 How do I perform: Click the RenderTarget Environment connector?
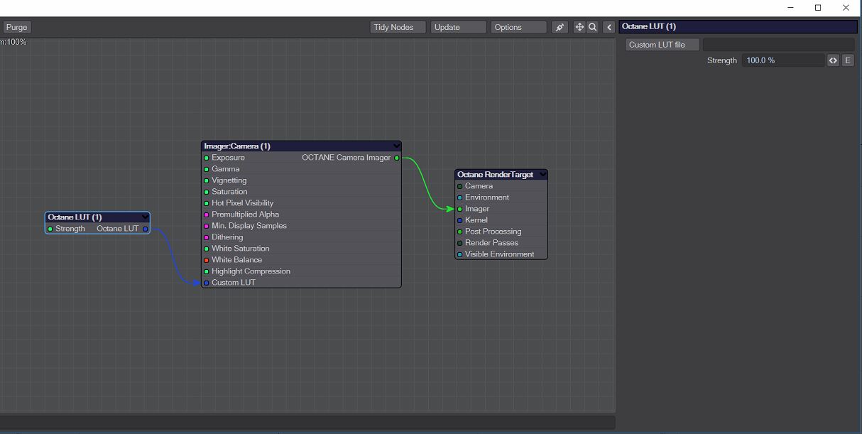tap(460, 197)
